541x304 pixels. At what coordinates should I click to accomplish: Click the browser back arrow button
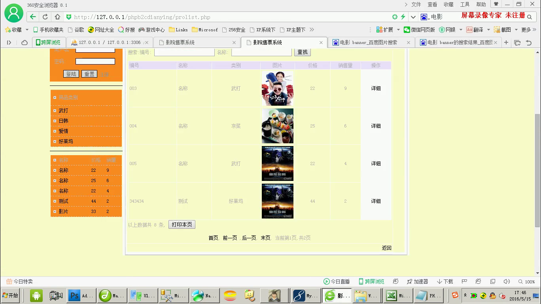pos(33,17)
